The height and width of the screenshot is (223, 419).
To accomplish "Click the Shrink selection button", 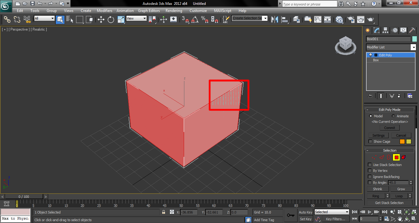I will (378, 189).
